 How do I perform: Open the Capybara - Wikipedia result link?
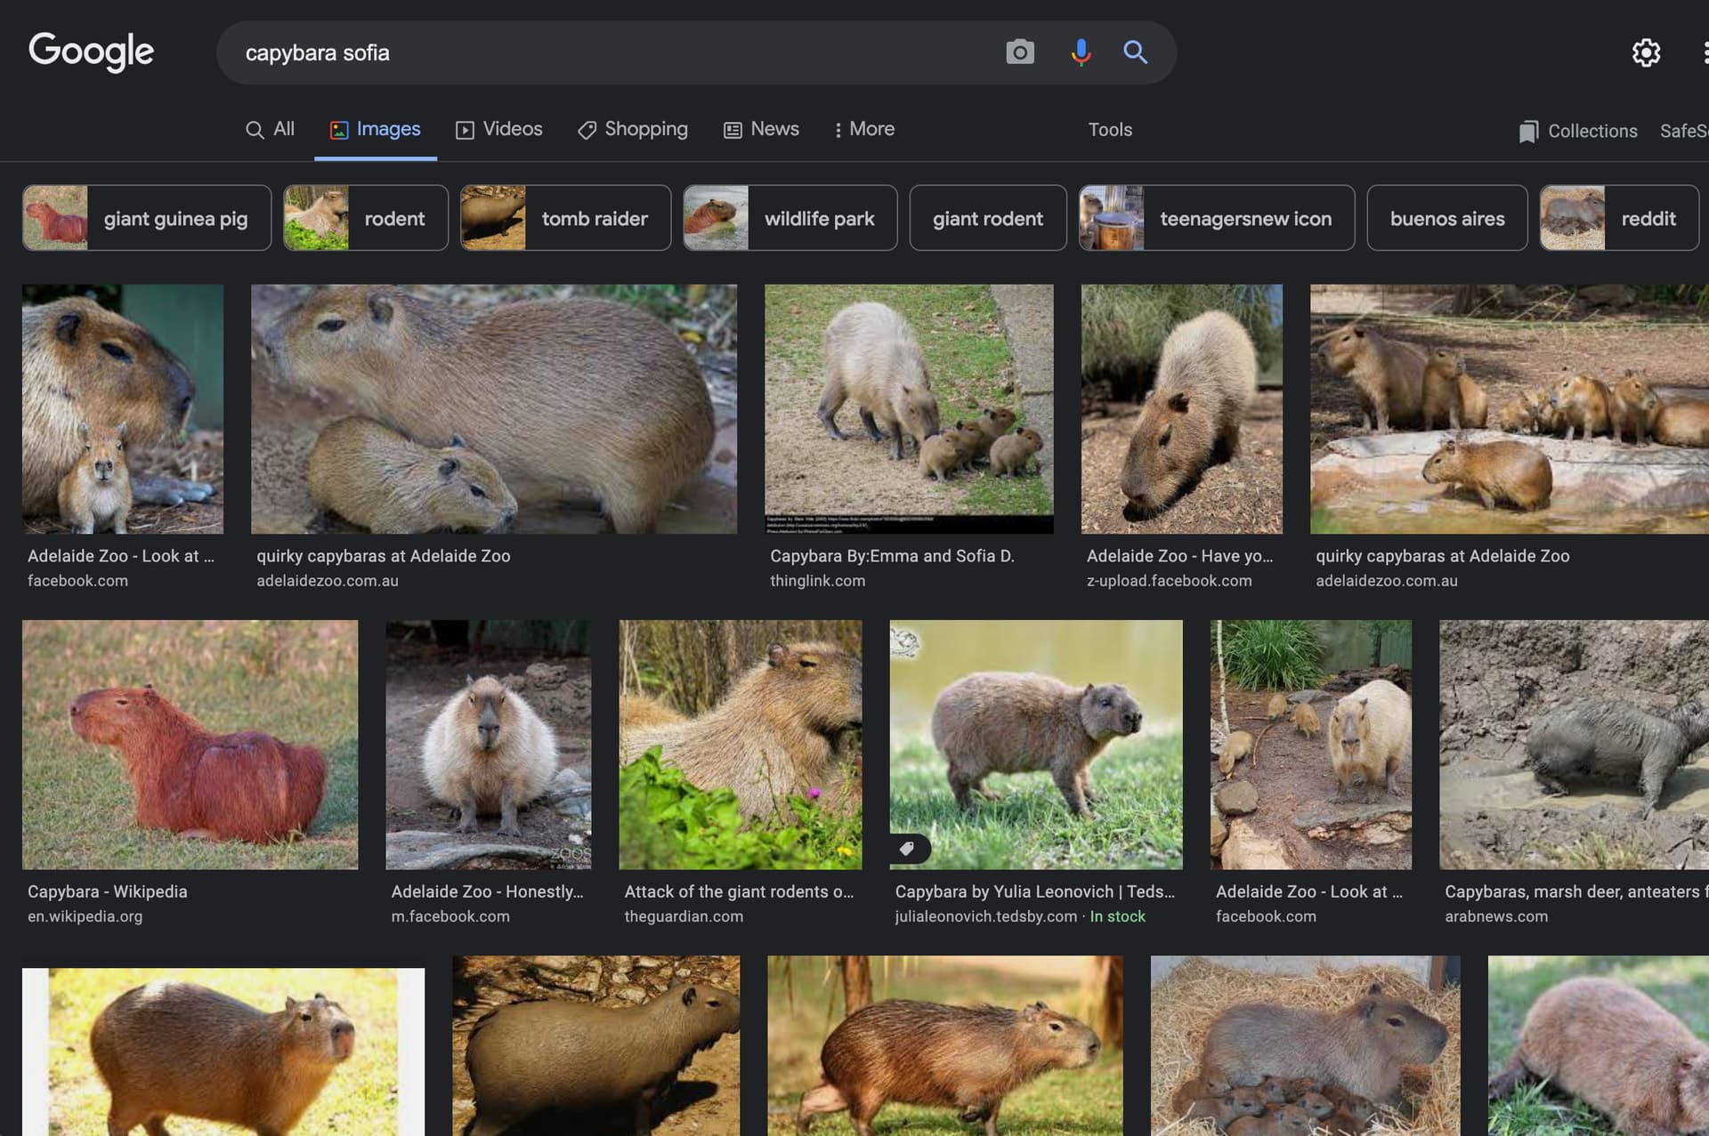point(108,891)
